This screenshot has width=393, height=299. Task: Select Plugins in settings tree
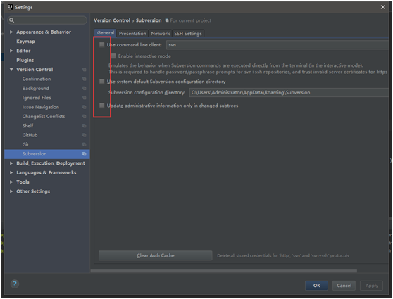[25, 60]
